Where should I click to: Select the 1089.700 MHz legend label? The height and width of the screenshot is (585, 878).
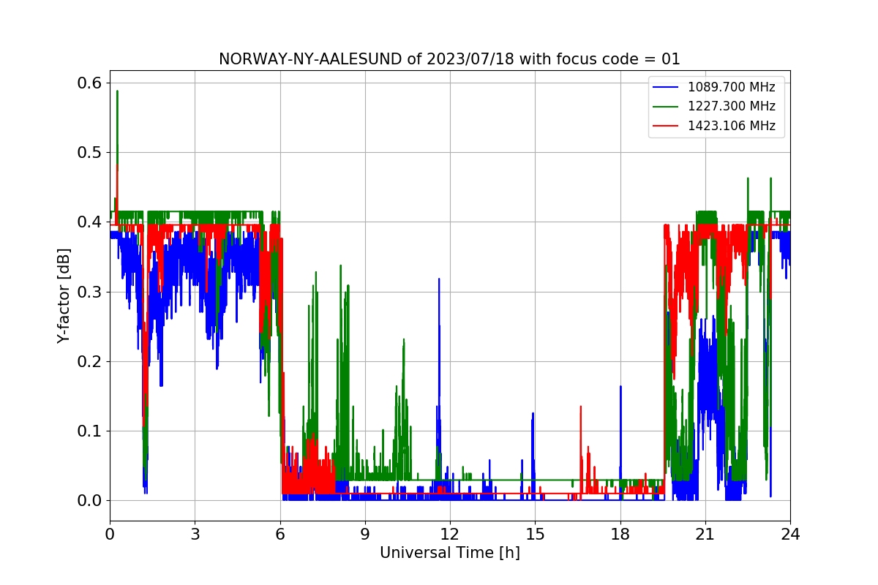point(732,87)
